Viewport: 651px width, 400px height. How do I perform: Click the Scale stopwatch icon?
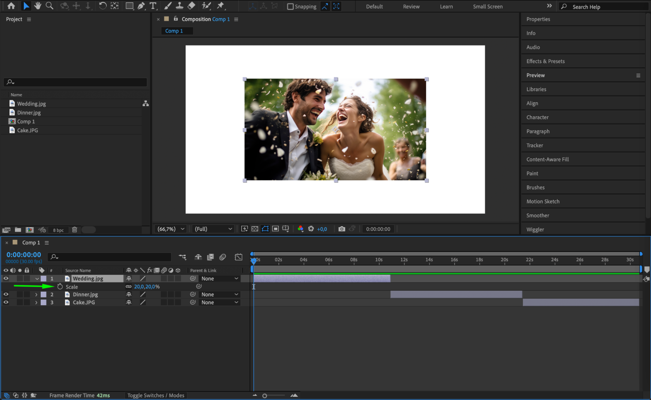(60, 287)
